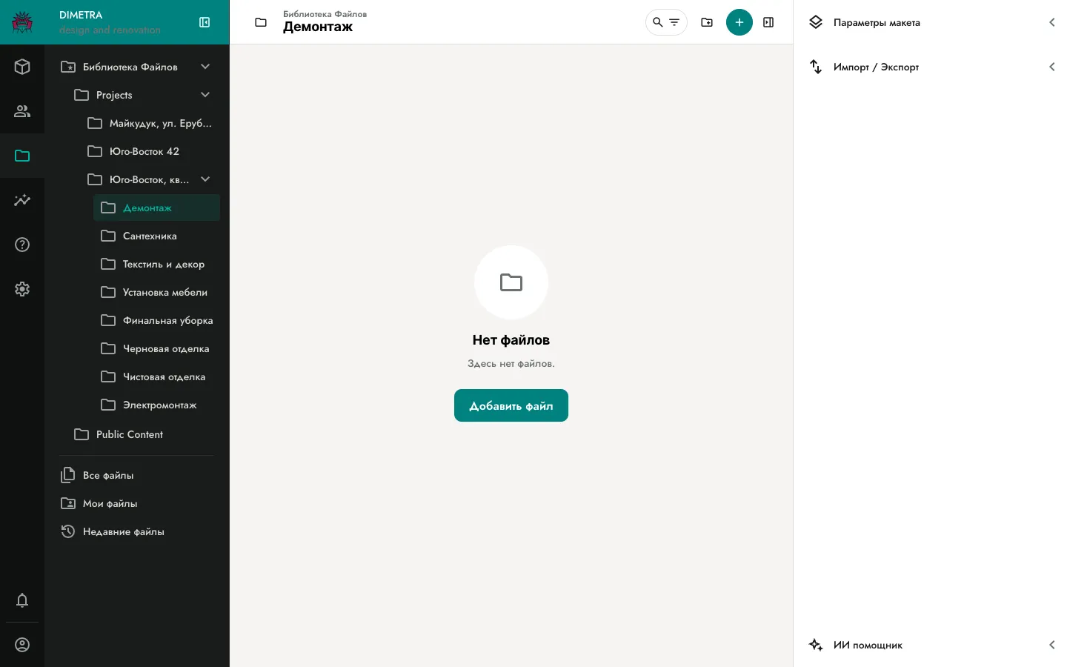Open the Текстиль и декор folder
Image resolution: width=1067 pixels, height=667 pixels.
coord(156,264)
